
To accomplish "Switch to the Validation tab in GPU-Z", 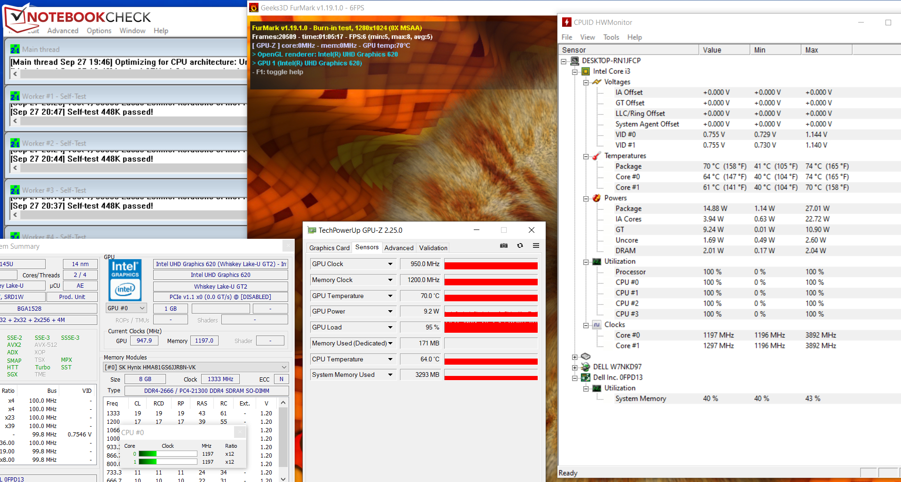I will click(433, 248).
